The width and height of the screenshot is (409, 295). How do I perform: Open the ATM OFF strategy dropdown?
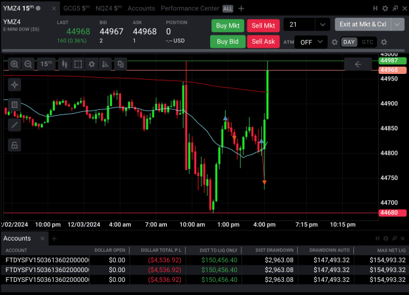click(x=311, y=42)
